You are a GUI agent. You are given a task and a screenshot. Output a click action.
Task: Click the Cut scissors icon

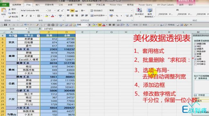coord(9,9)
